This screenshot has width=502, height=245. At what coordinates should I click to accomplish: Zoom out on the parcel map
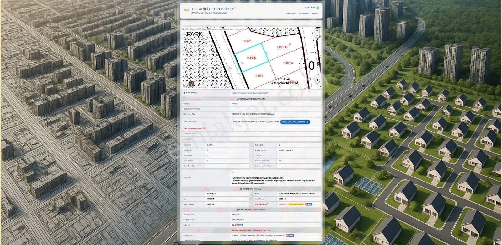[x=317, y=35]
